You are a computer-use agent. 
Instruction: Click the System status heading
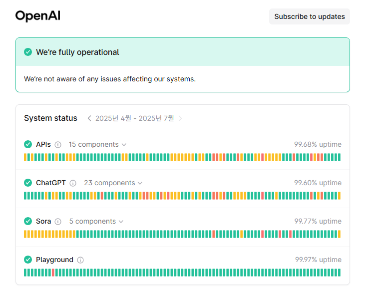[50, 118]
